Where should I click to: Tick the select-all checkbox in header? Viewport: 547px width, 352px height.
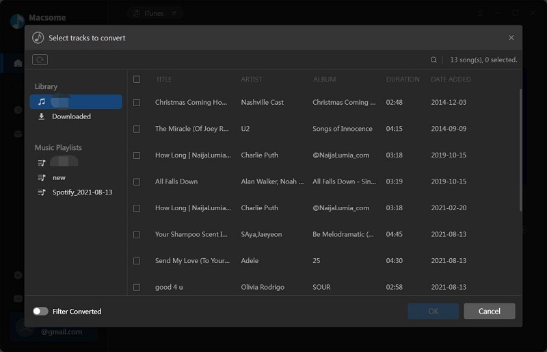point(137,79)
